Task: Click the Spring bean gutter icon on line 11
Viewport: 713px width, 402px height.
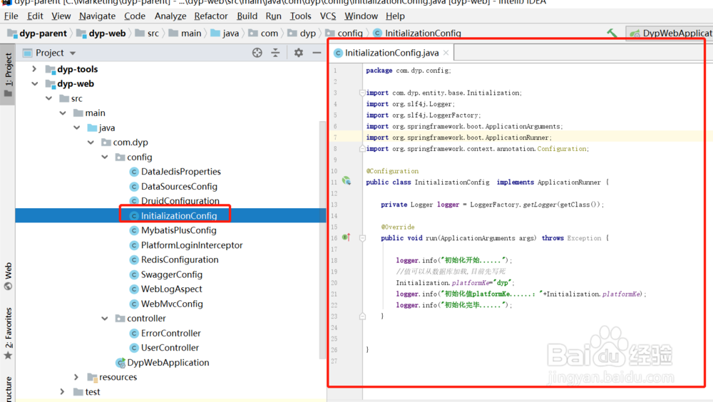Action: pos(347,181)
